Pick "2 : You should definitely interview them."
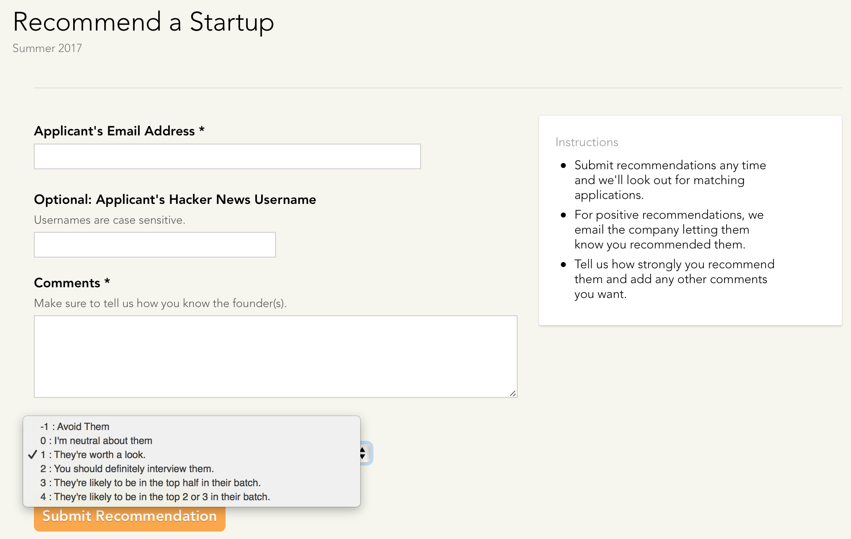The image size is (851, 539). click(x=127, y=469)
